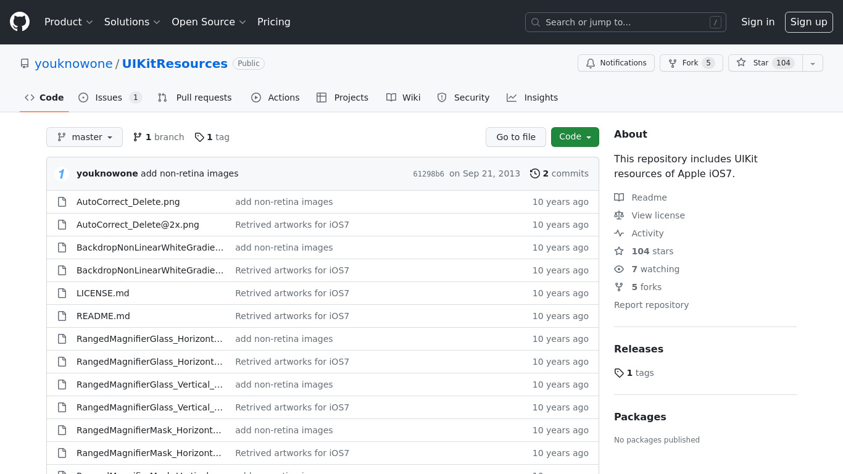843x474 pixels.
Task: Click the Go to file button
Action: pos(515,137)
